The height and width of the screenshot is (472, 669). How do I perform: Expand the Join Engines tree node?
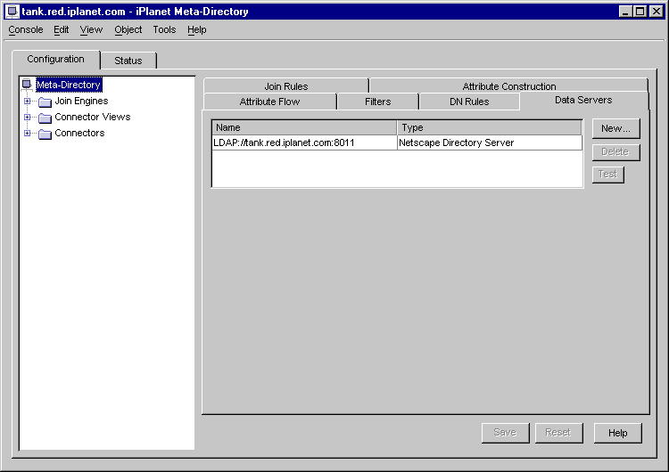pos(28,101)
